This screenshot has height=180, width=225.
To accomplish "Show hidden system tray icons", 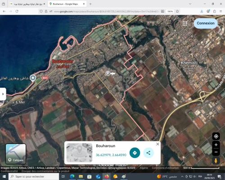I will point(182,176).
